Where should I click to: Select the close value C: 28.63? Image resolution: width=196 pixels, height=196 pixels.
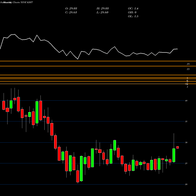[x=71, y=12]
